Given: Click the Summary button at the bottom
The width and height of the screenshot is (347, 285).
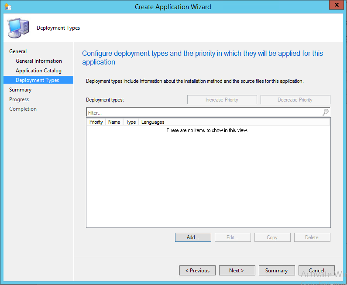Looking at the screenshot, I should pyautogui.click(x=276, y=271).
